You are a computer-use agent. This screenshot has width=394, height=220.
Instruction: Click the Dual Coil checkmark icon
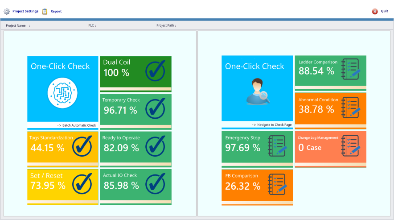coord(155,70)
